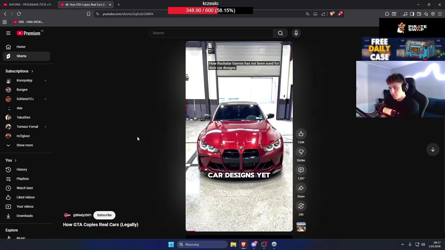The height and width of the screenshot is (250, 445).
Task: Open the Leo AI sparkle icon
Action: [426, 14]
